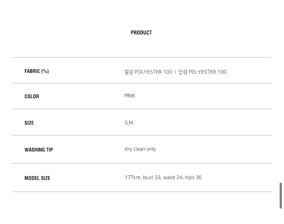The width and height of the screenshot is (284, 224).
Task: Click the vertical scrollbar thumb
Action: [x=280, y=195]
